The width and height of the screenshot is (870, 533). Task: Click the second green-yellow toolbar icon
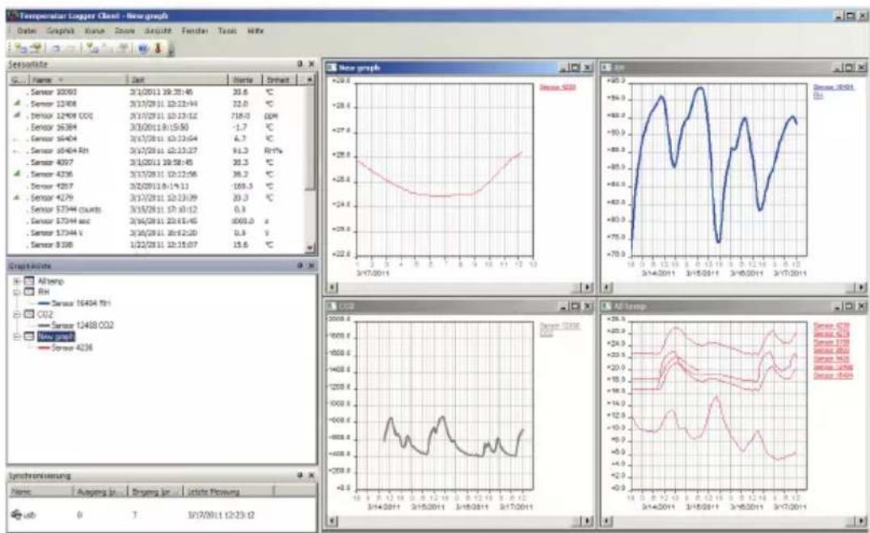[x=37, y=49]
